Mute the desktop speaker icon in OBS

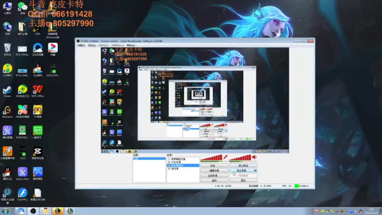(255, 157)
